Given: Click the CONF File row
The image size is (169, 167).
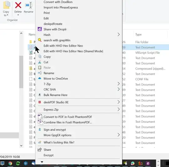Looking at the screenshot, I should point(142,79).
